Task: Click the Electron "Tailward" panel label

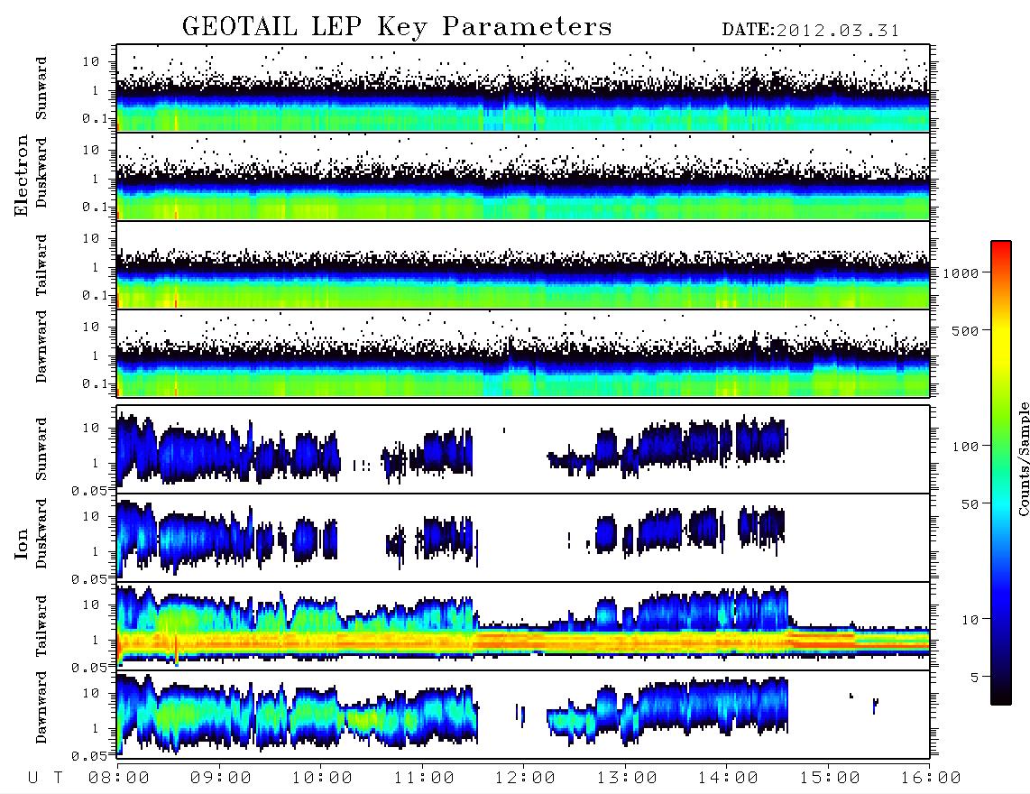Action: pos(41,265)
